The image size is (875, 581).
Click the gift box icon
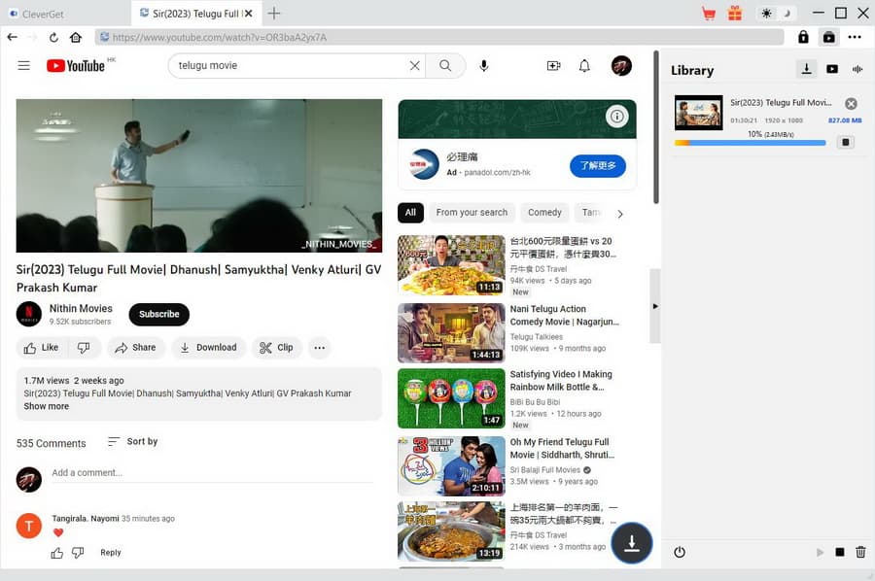(734, 14)
